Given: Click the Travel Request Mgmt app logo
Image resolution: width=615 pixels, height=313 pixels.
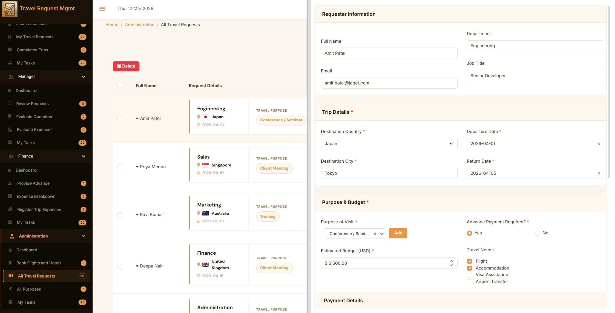Looking at the screenshot, I should (x=10, y=9).
